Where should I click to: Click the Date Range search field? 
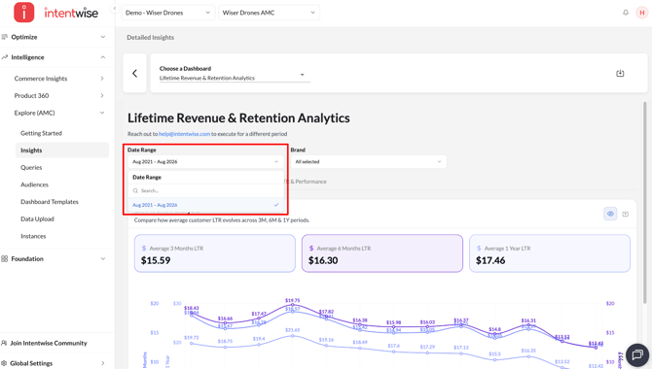point(205,190)
